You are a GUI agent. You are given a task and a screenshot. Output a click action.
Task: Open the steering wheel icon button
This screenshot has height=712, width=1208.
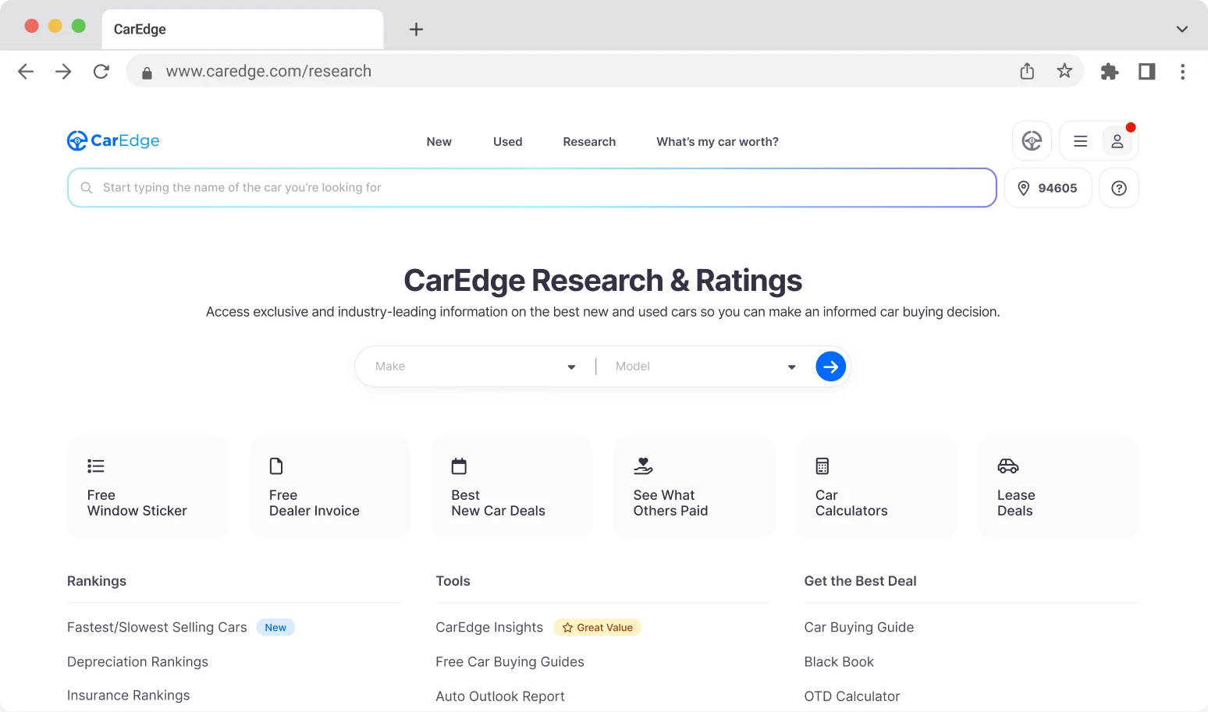1032,141
